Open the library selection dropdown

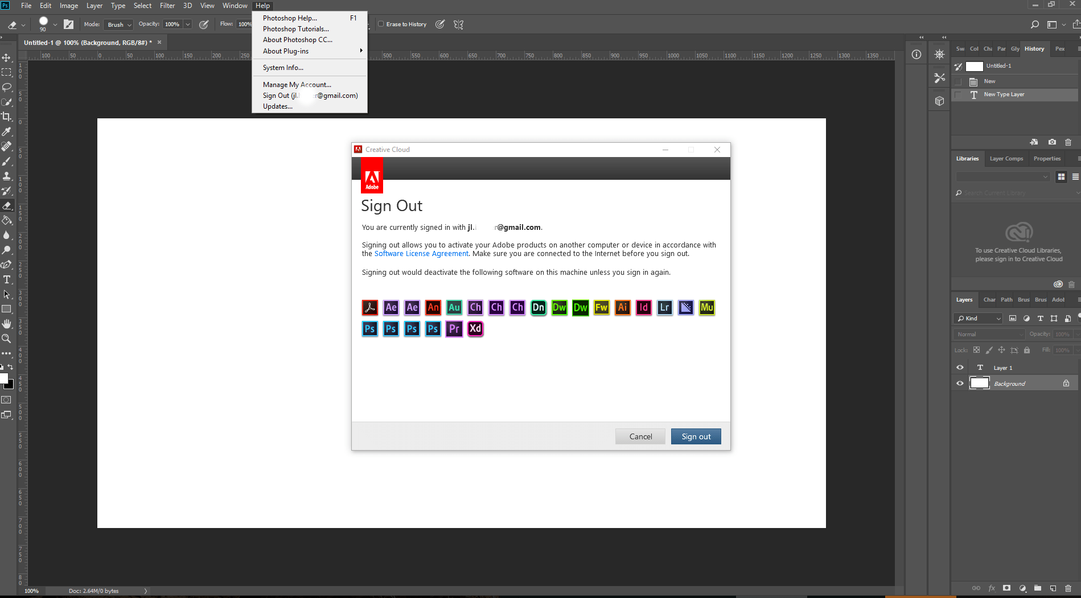coord(1002,177)
